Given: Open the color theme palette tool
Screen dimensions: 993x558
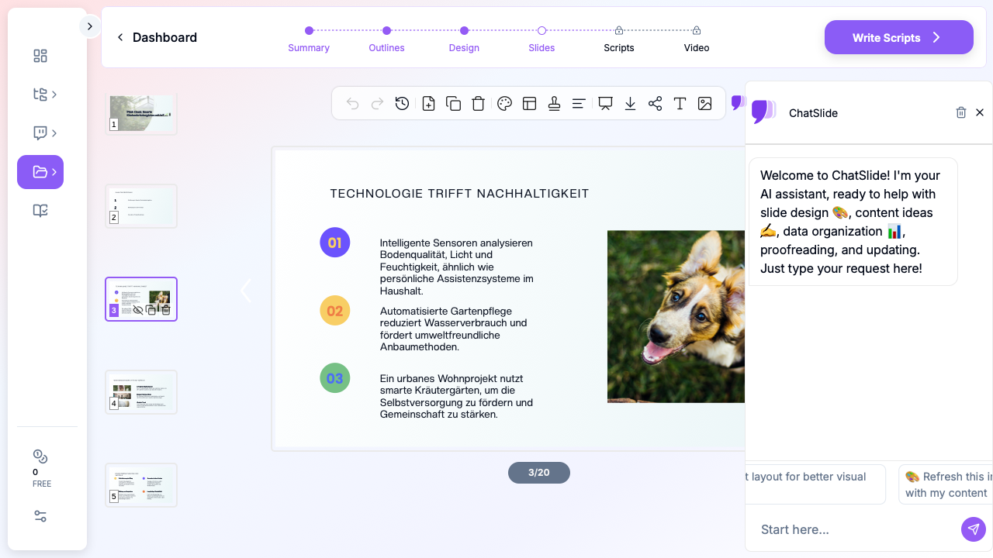Looking at the screenshot, I should (x=504, y=104).
